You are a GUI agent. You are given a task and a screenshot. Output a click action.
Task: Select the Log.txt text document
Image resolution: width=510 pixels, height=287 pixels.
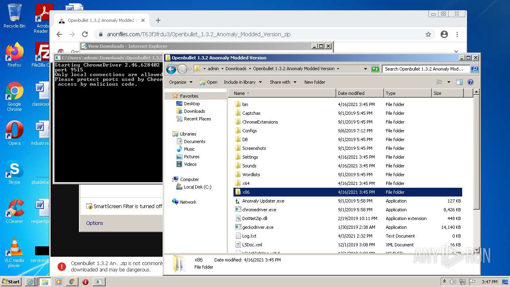249,236
